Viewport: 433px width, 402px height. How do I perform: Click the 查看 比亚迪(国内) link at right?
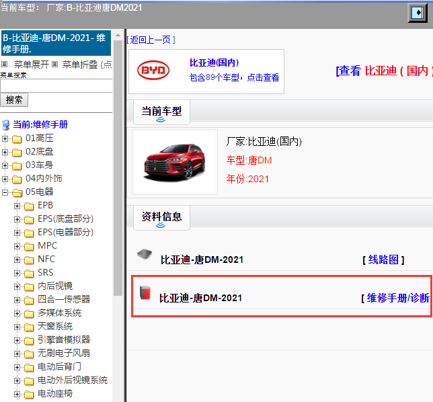384,71
